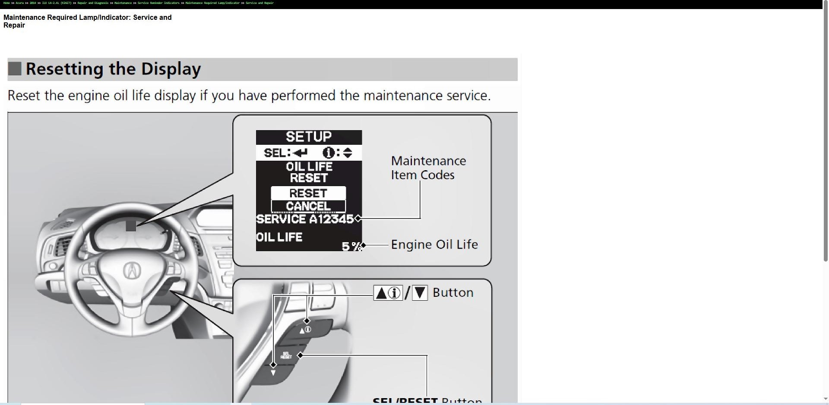The height and width of the screenshot is (405, 829).
Task: Click the 'Maintenance Item Codes' label
Action: pos(428,168)
